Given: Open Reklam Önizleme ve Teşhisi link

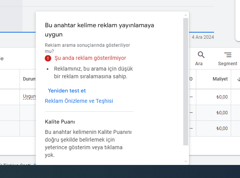Looking at the screenshot, I should (79, 101).
